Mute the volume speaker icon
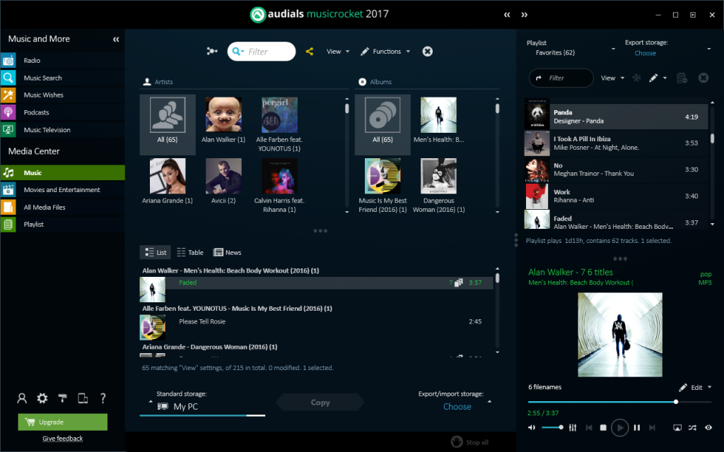724x452 pixels. pos(532,427)
